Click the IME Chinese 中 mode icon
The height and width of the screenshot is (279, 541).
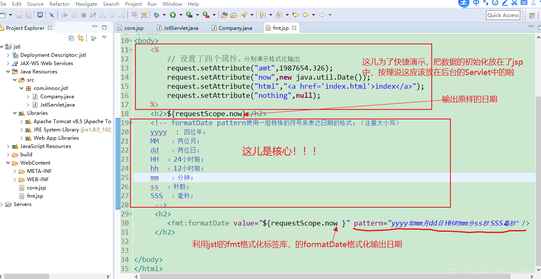point(476,3)
